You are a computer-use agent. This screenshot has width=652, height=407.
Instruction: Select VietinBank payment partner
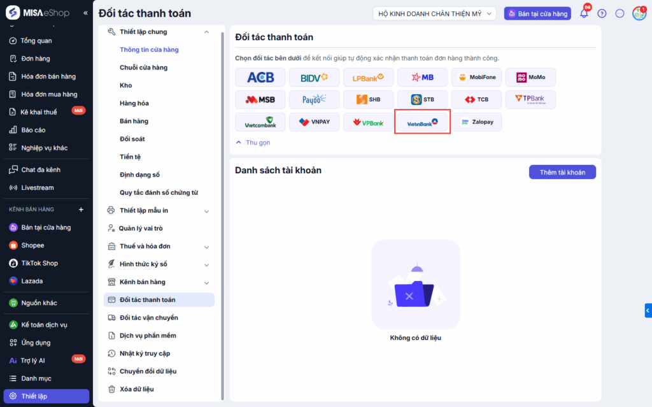pos(423,122)
